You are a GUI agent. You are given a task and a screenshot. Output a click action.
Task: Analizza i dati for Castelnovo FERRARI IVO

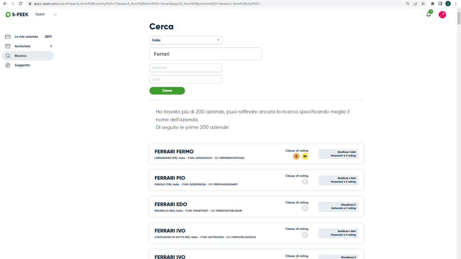(339, 233)
